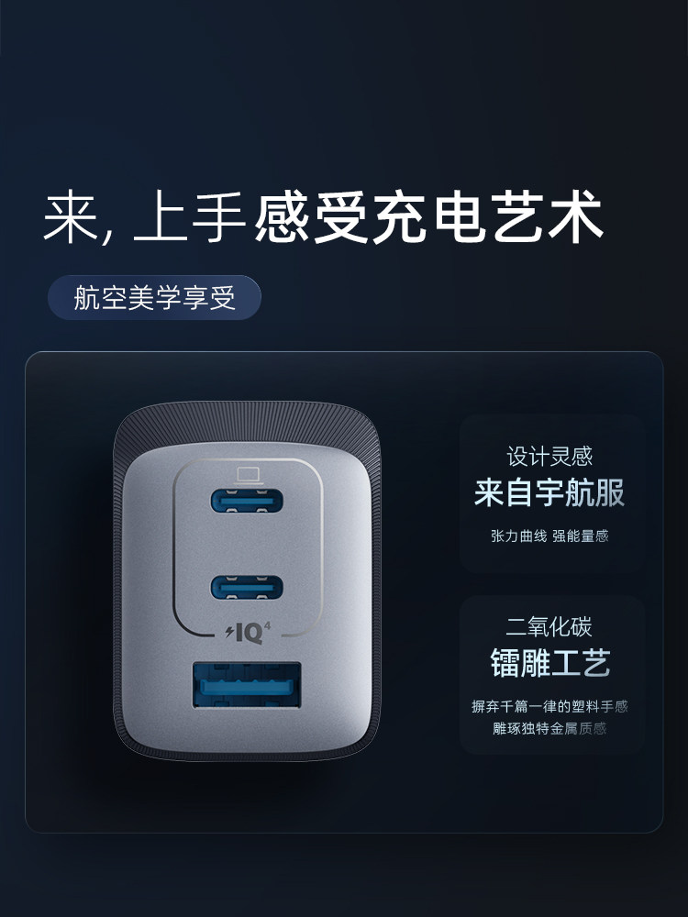The width and height of the screenshot is (688, 917).
Task: Click the IQ4 lightning logo
Action: point(248,634)
